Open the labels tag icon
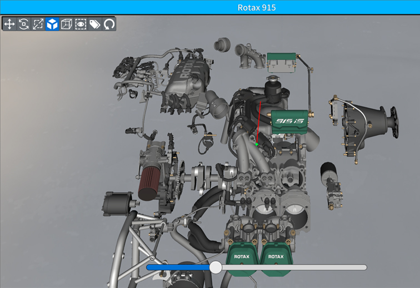Viewport: 420px width, 288px height. [95, 24]
